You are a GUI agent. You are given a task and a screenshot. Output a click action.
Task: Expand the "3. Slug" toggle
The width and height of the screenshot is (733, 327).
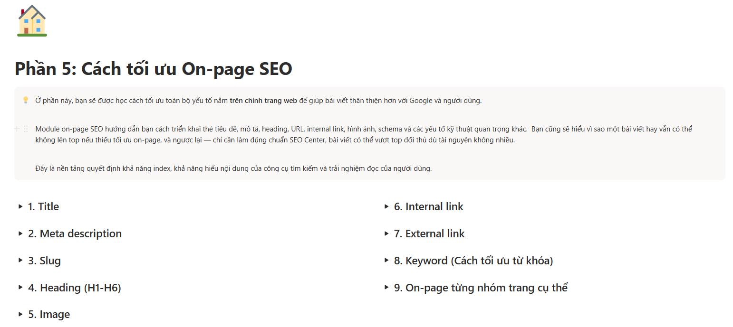click(20, 261)
